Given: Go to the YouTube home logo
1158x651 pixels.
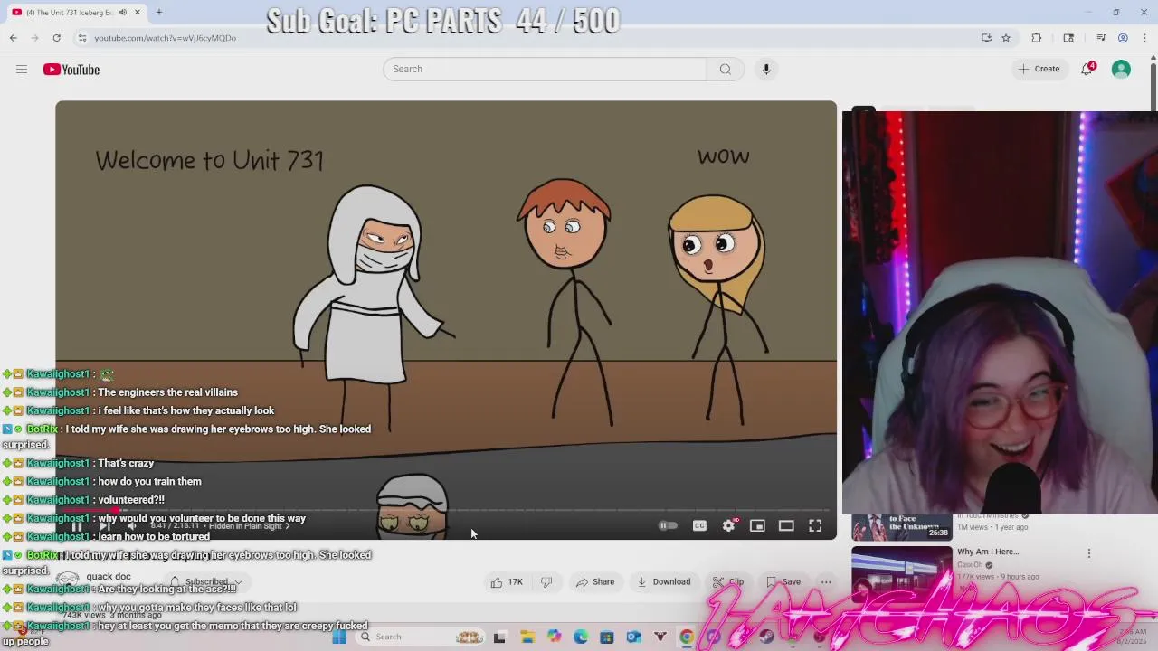Looking at the screenshot, I should pos(71,70).
